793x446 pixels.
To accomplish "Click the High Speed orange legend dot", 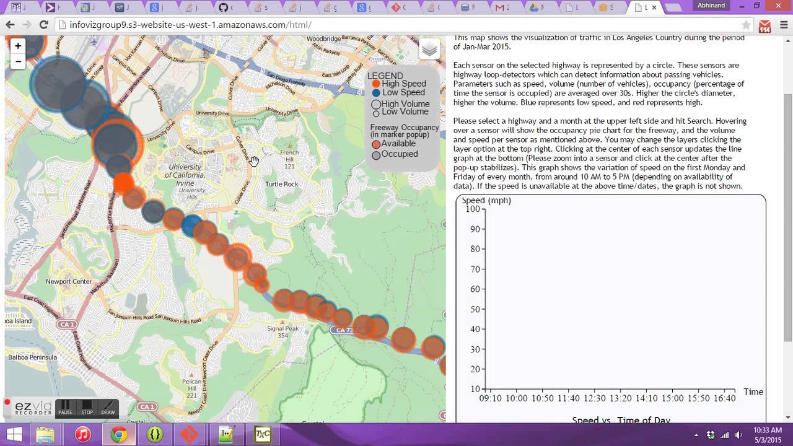I will (376, 84).
